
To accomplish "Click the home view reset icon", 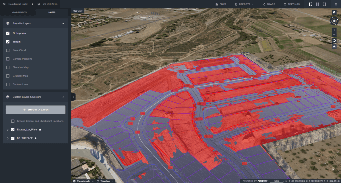I will click(x=334, y=12).
